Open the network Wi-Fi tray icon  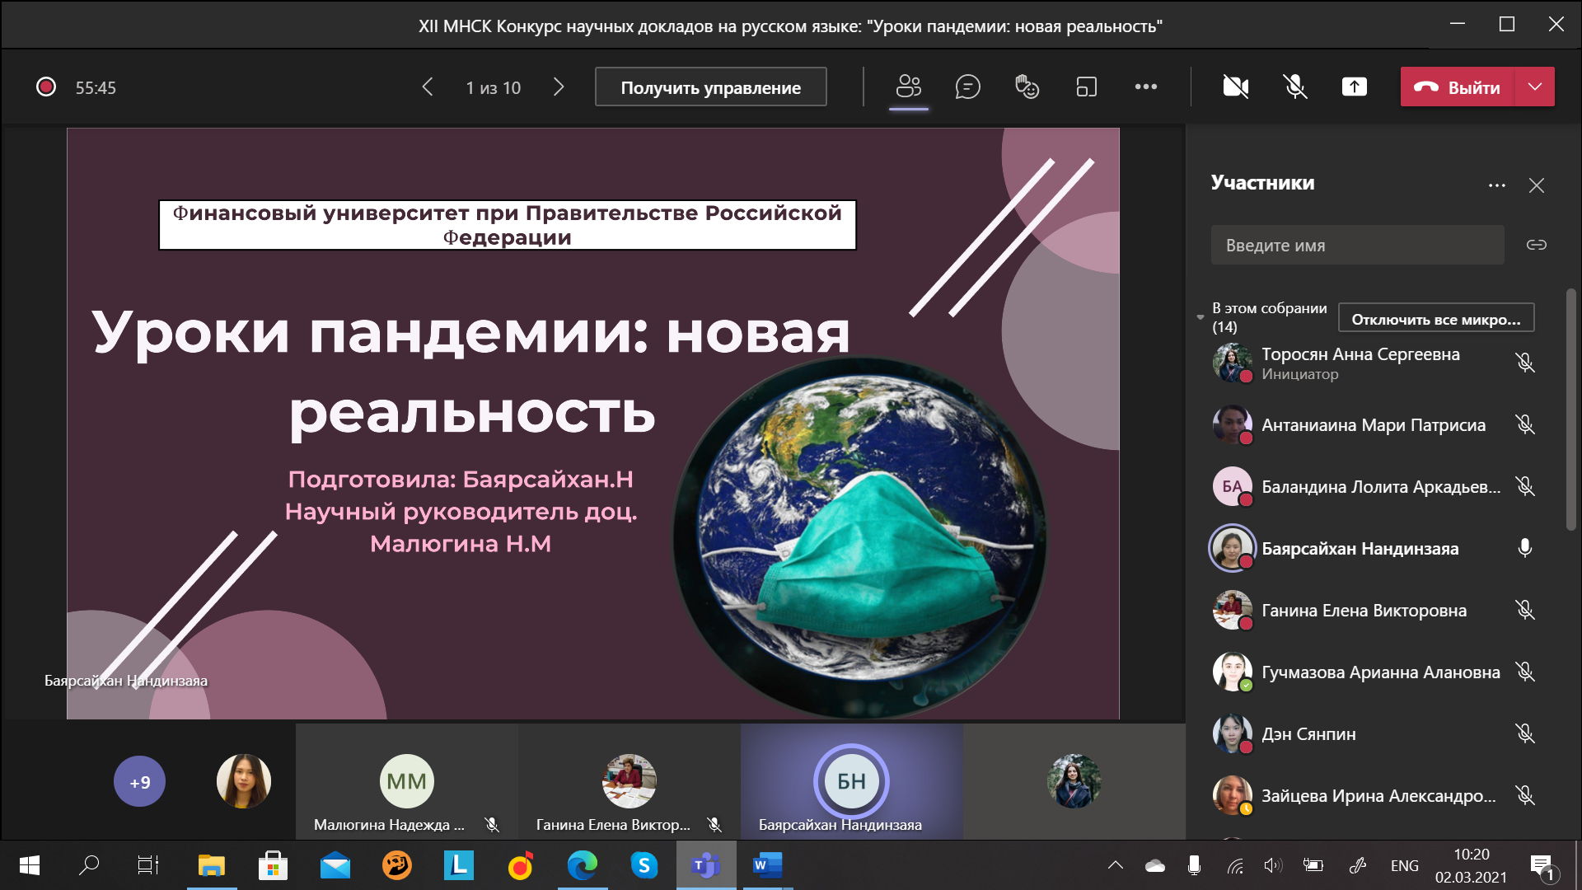(1234, 865)
